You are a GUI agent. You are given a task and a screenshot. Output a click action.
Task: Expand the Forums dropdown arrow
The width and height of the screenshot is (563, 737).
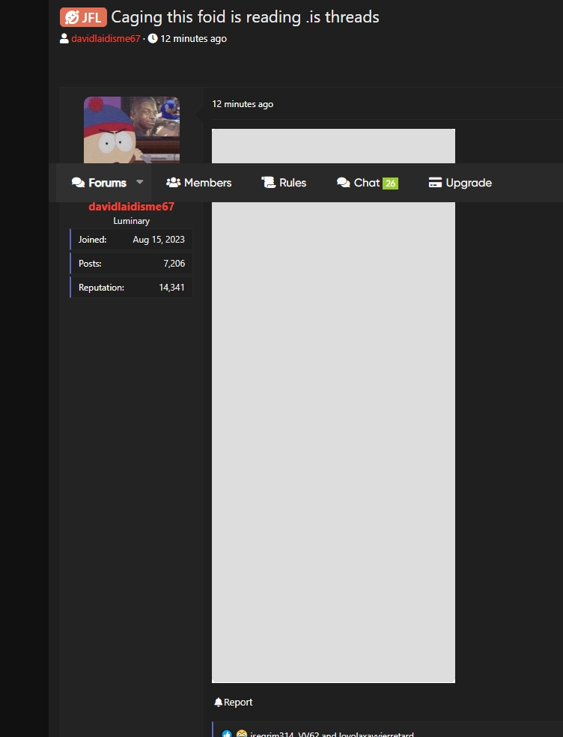(139, 181)
